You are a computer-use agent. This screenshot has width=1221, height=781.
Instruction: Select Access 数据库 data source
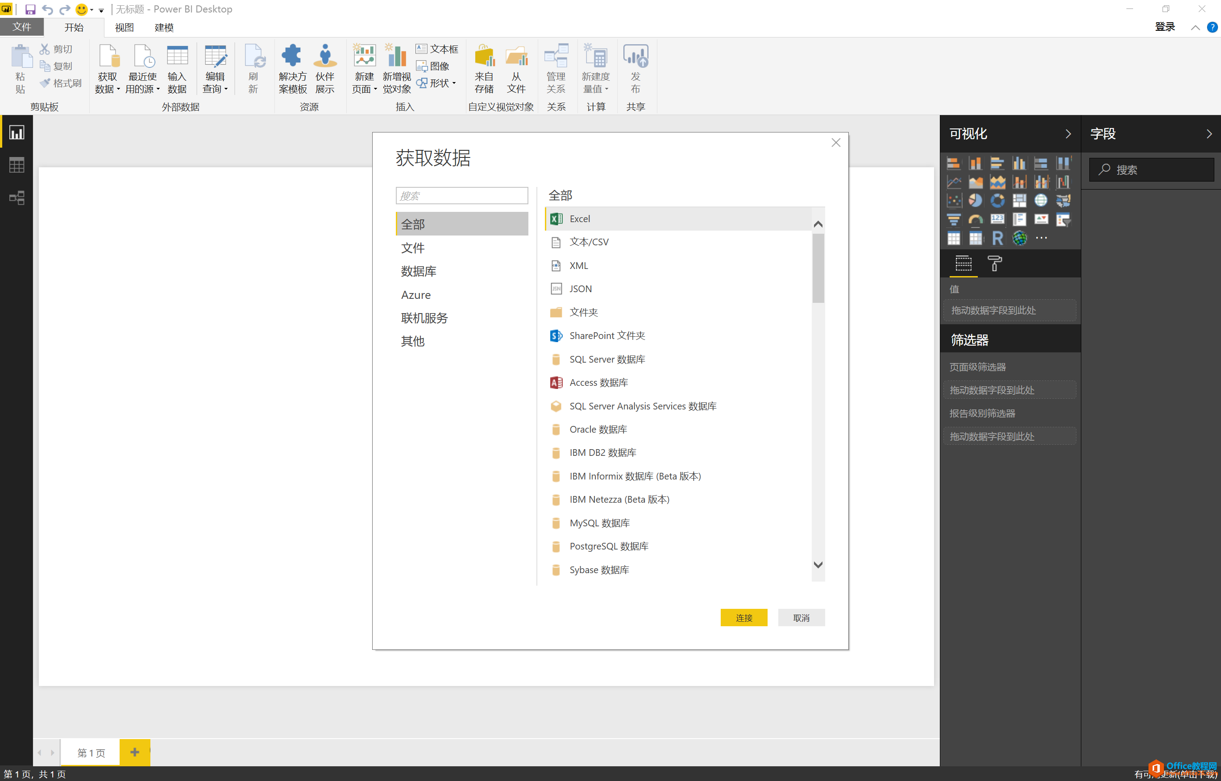tap(679, 382)
